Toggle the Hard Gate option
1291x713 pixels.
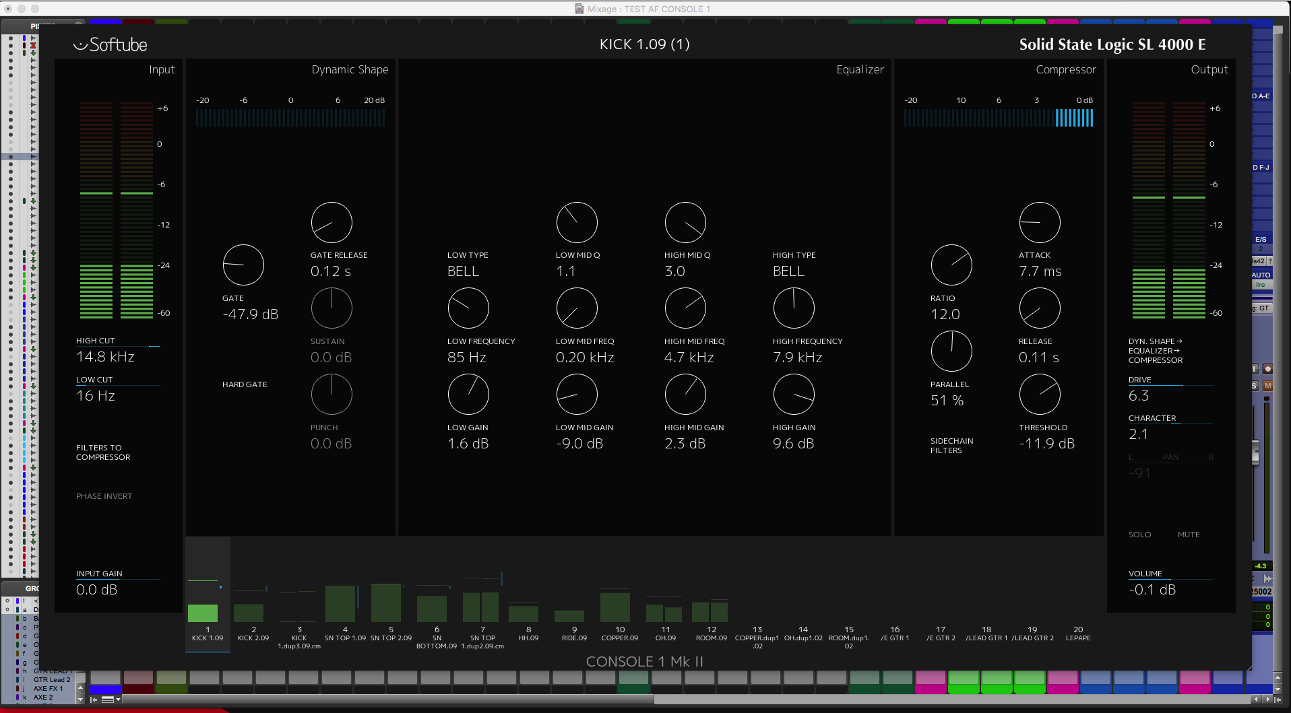245,384
